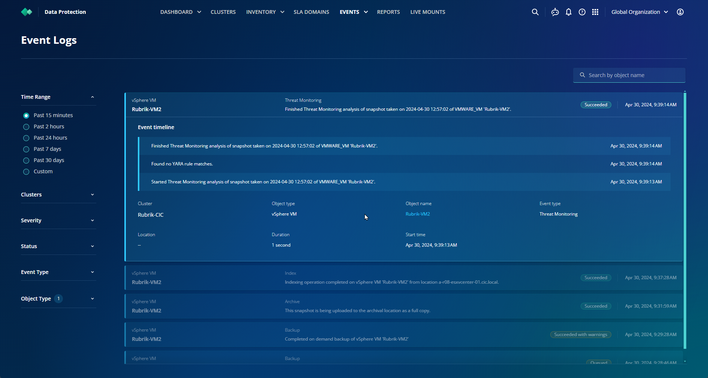Image resolution: width=708 pixels, height=378 pixels.
Task: Open the global search magnifier icon
Action: tap(535, 12)
